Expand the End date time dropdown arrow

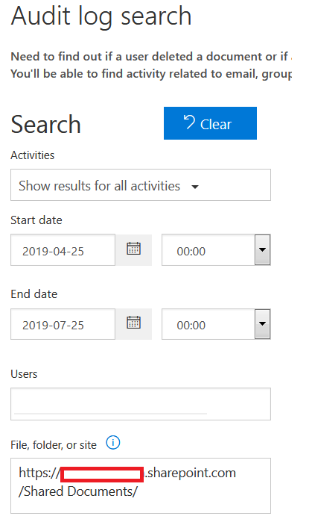[262, 324]
